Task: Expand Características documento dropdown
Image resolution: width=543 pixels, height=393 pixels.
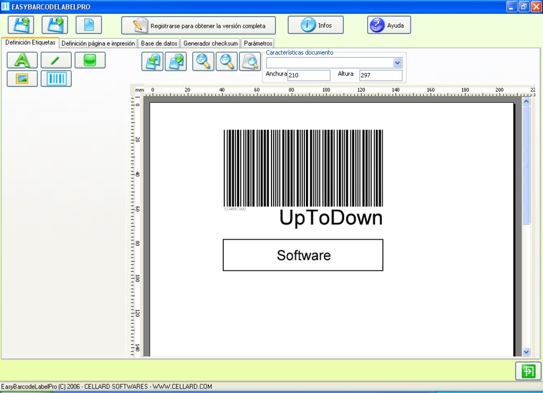Action: (397, 62)
